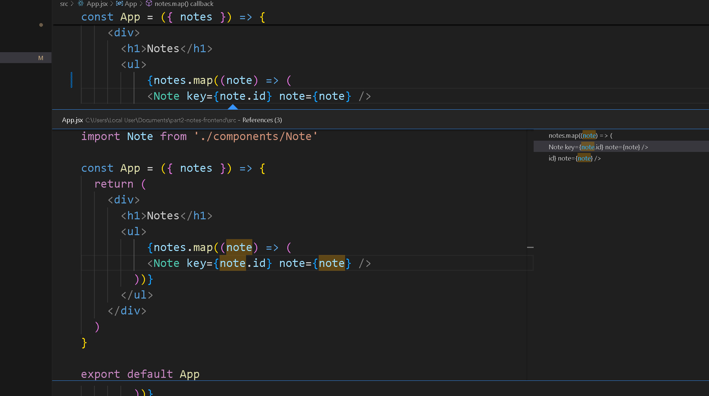Click the References (3) label
This screenshot has width=709, height=396.
point(262,120)
